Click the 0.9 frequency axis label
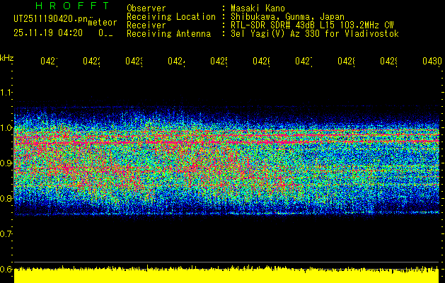Screen dimensions: 445x283 point(6,163)
